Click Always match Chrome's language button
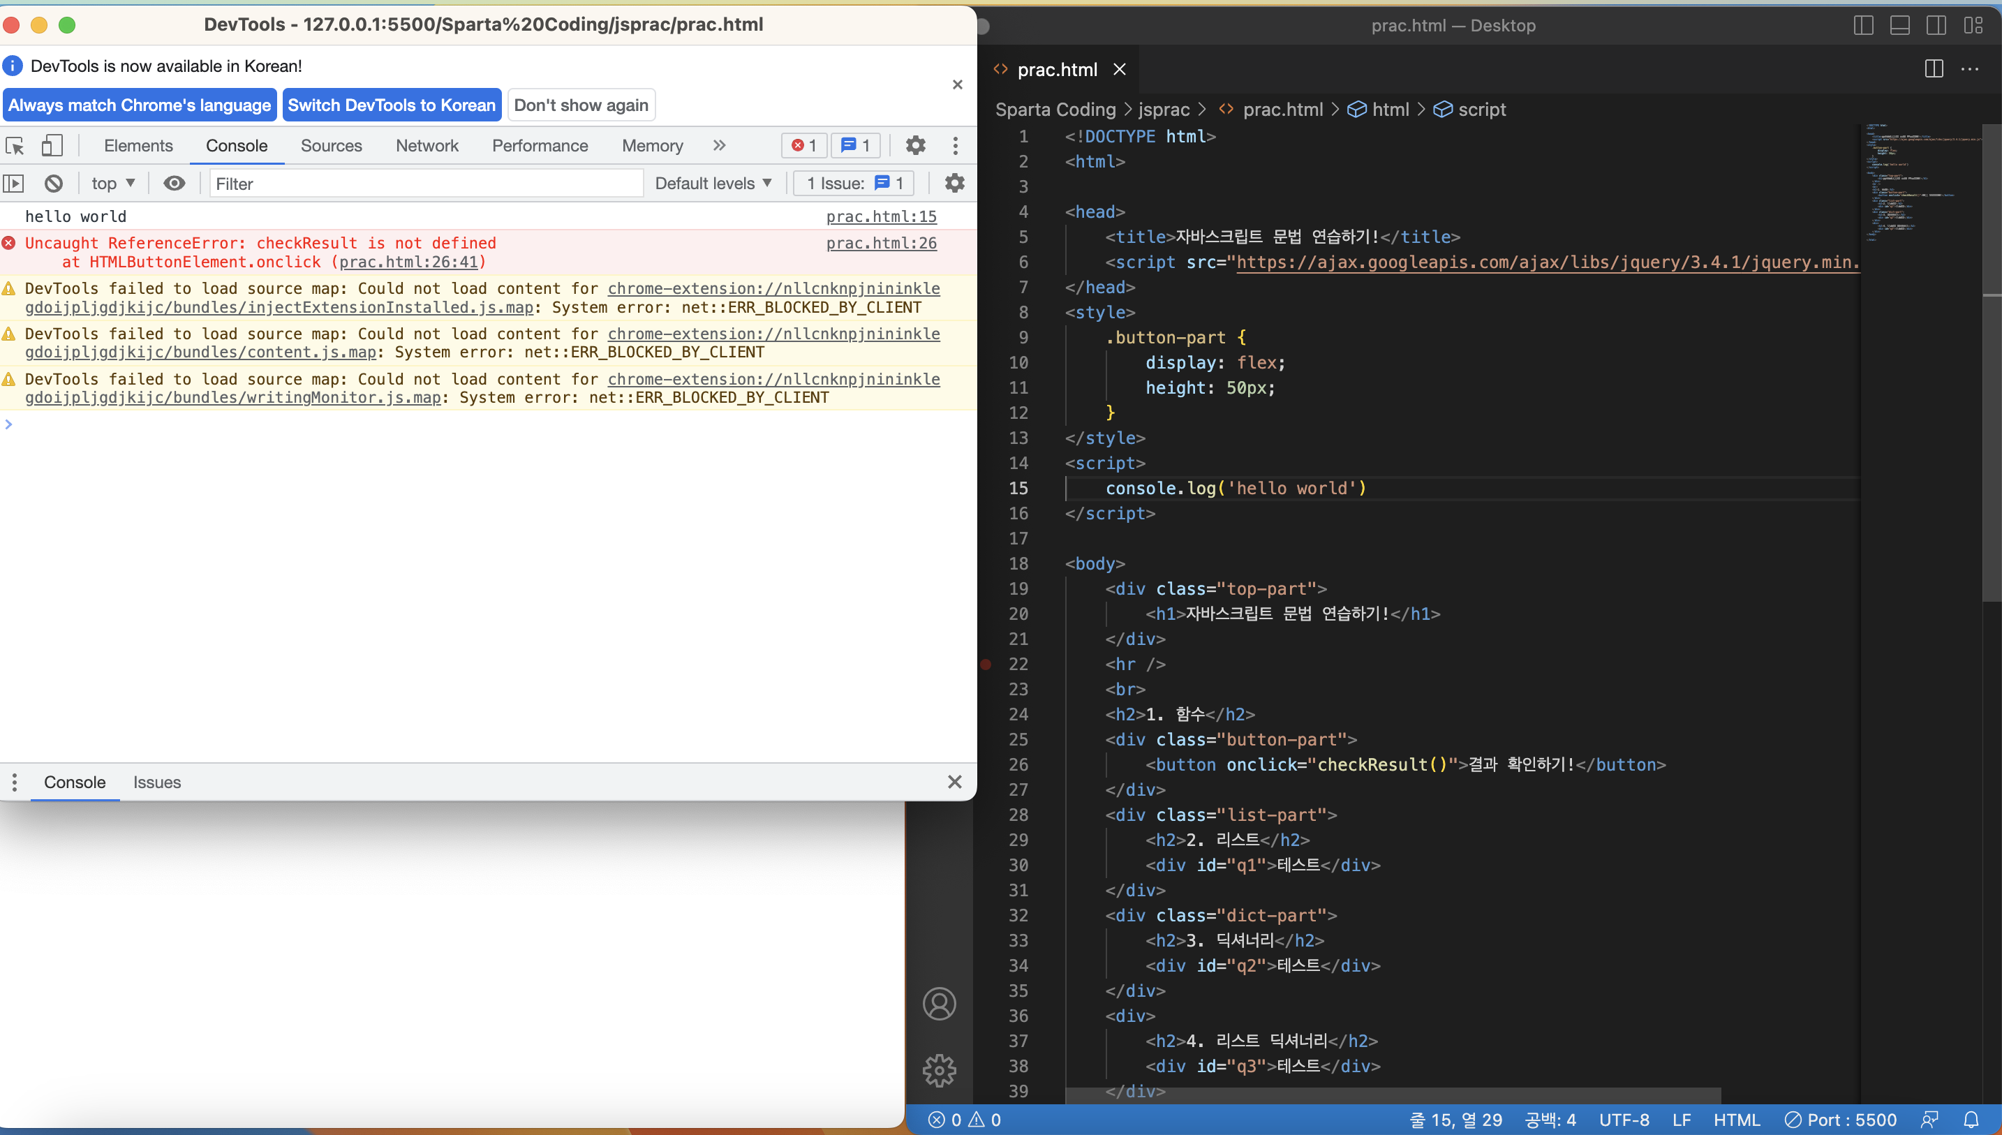This screenshot has width=2002, height=1135. pyautogui.click(x=140, y=105)
